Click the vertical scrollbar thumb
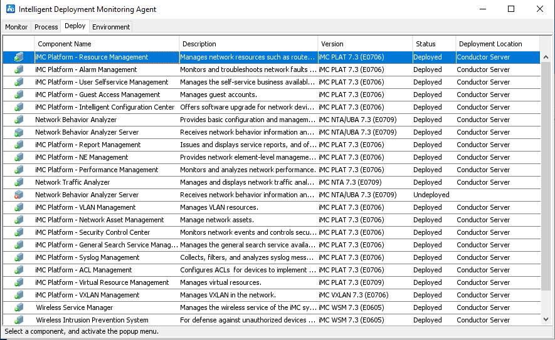Image resolution: width=555 pixels, height=340 pixels. (546, 176)
